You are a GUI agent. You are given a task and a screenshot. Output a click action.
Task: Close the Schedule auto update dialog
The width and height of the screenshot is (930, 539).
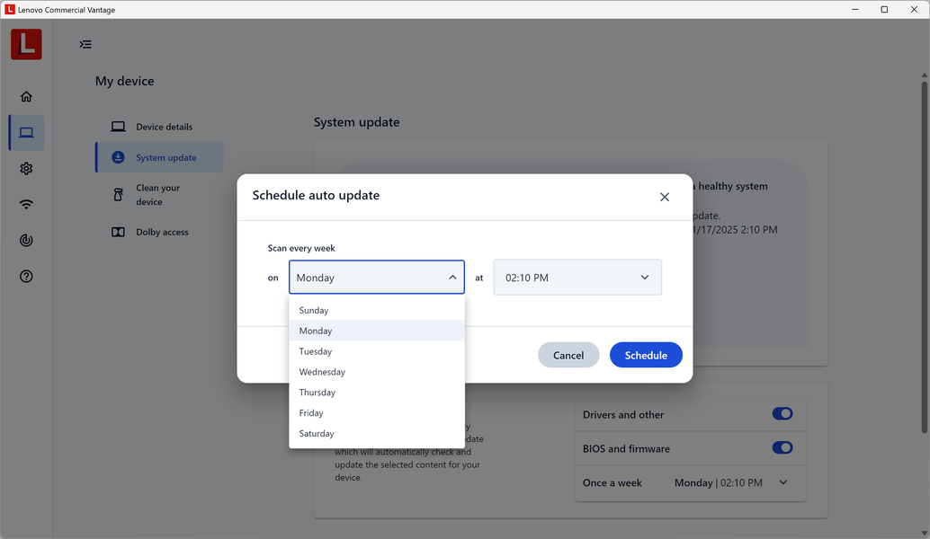[665, 198]
